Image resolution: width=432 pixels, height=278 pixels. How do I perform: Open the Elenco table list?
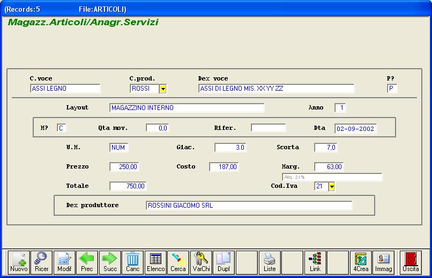155,262
